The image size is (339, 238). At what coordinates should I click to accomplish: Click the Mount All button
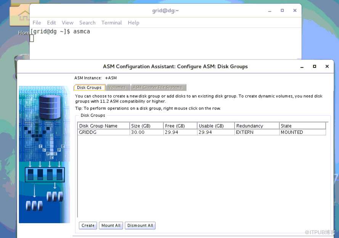tap(111, 225)
